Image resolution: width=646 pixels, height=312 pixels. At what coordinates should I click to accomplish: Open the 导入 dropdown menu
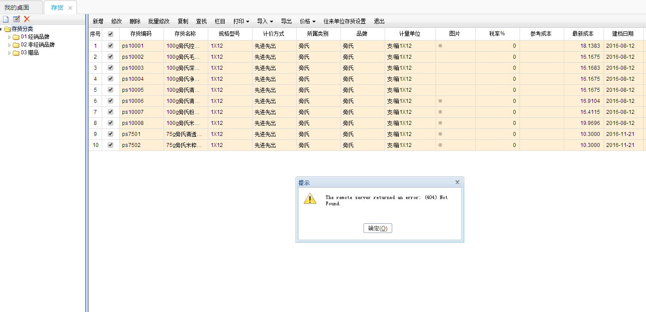(265, 21)
